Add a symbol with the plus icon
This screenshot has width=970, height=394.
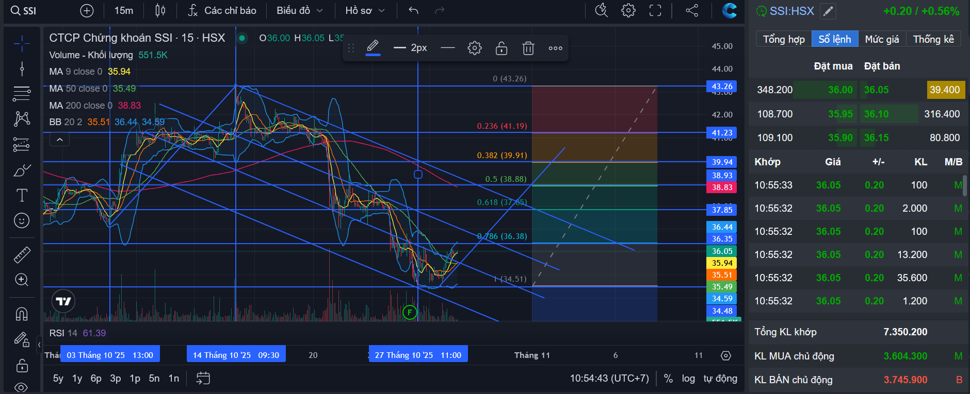coord(87,11)
